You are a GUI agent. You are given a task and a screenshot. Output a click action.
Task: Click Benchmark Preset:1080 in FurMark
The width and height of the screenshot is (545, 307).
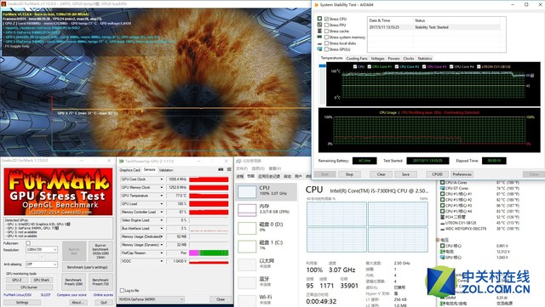point(74,282)
